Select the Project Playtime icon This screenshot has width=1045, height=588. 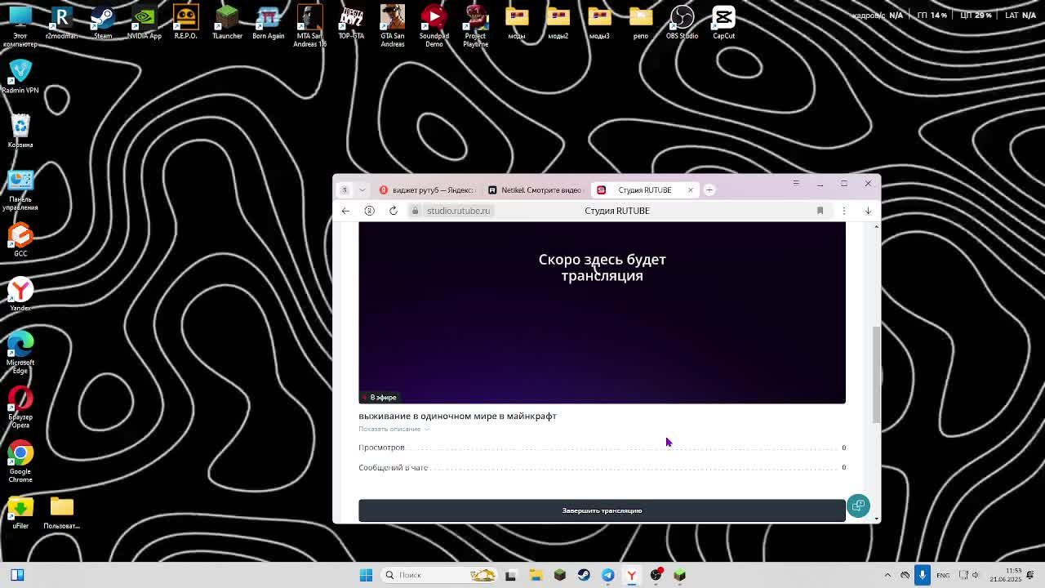(x=475, y=26)
